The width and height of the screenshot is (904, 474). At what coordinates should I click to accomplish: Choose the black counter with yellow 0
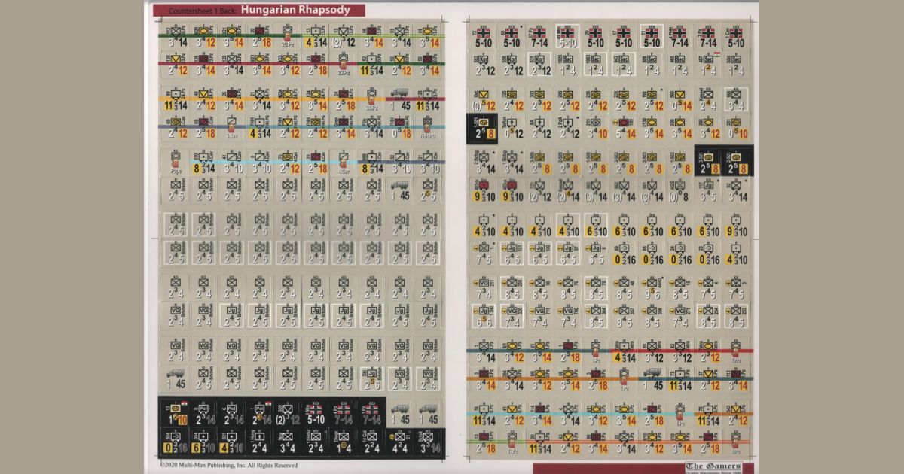pos(176,440)
